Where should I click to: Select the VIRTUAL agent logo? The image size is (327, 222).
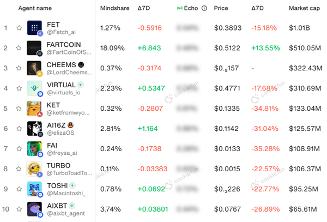coord(34,88)
